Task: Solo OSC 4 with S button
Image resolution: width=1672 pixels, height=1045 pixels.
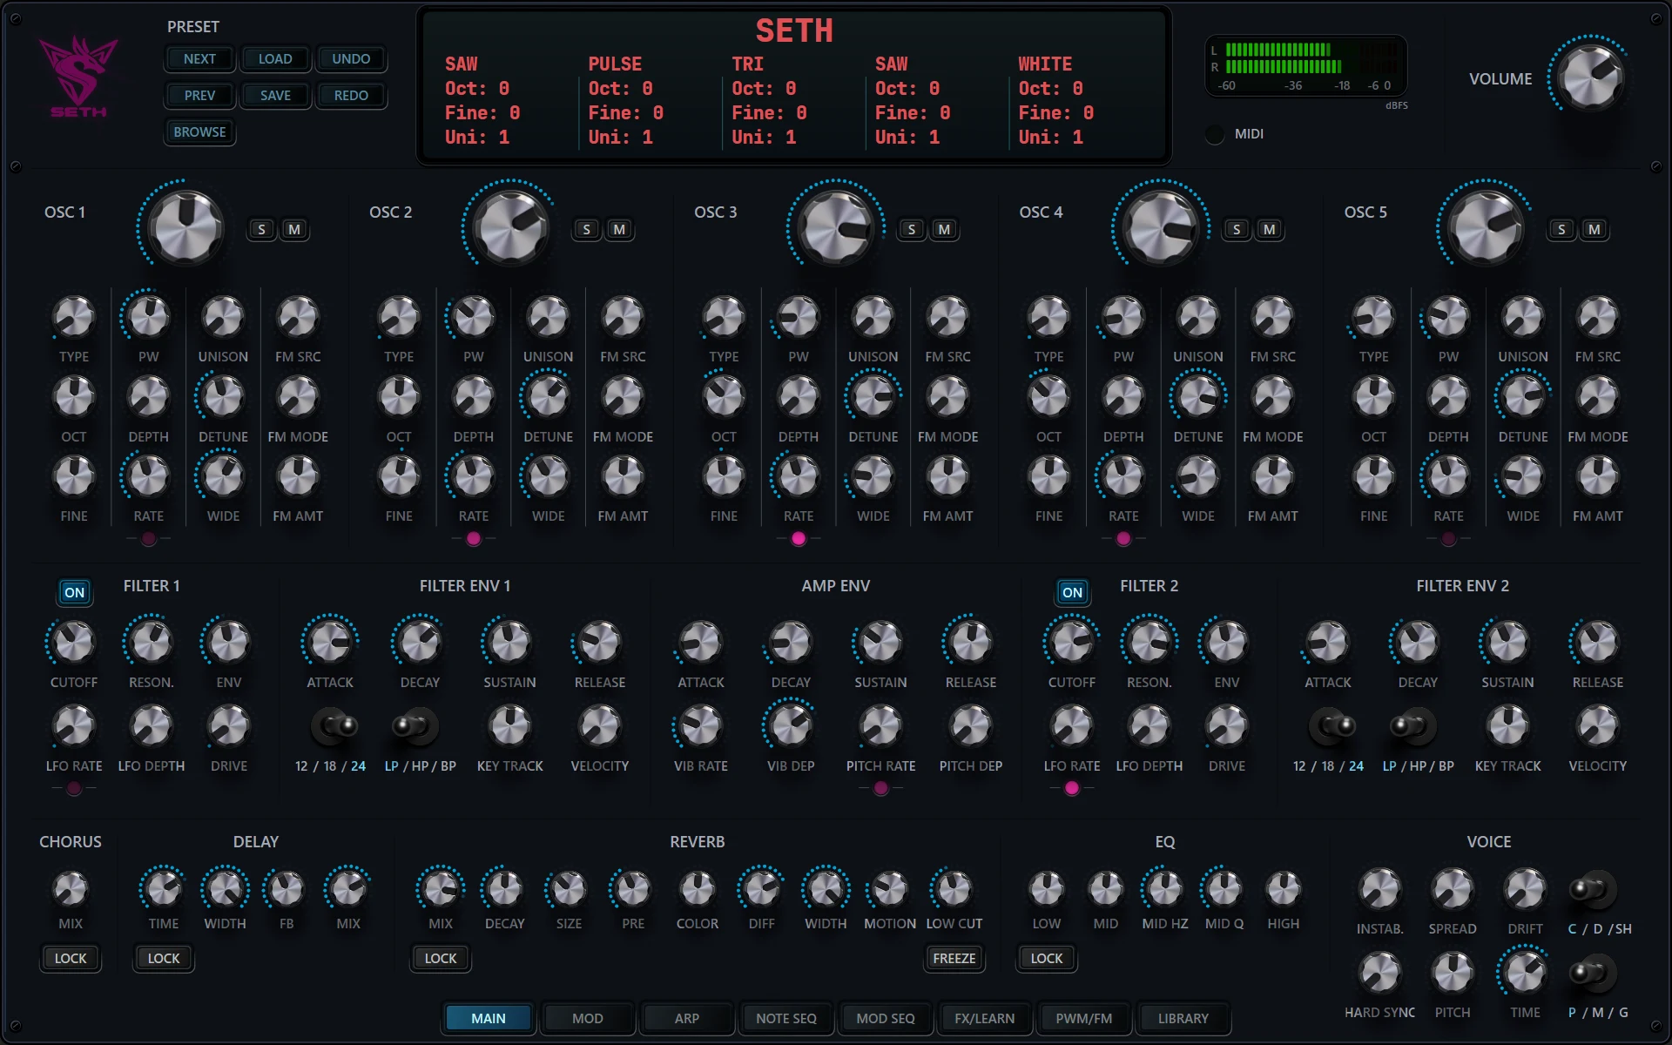Action: pos(1237,229)
